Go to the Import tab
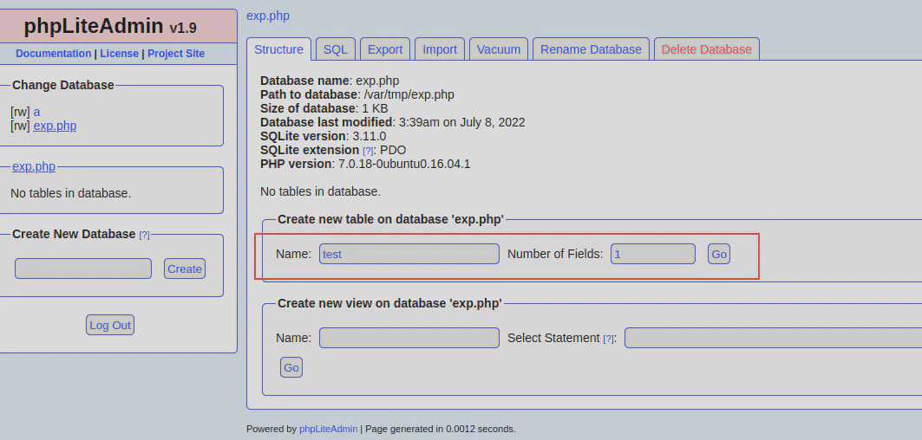 pos(439,49)
